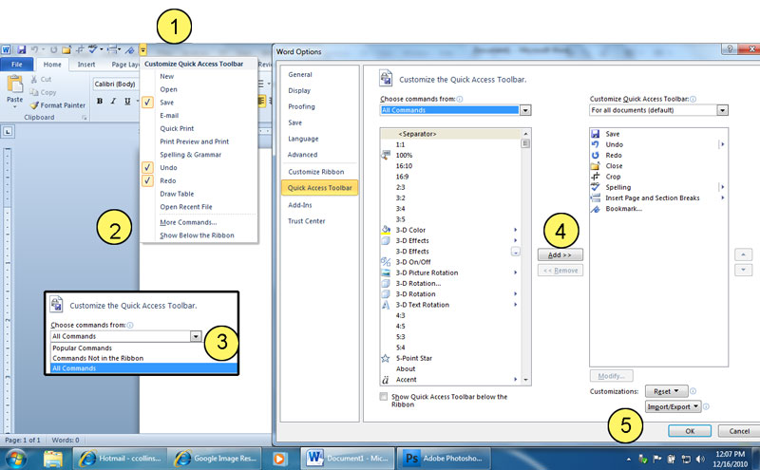Click the volume speaker icon in the system tray

[700, 459]
